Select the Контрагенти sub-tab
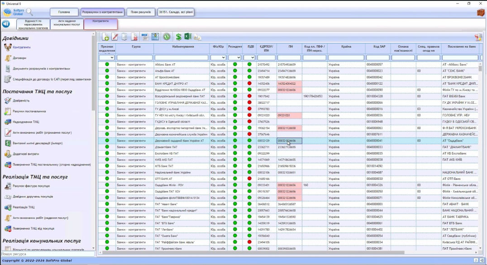This screenshot has width=487, height=265. pyautogui.click(x=100, y=24)
